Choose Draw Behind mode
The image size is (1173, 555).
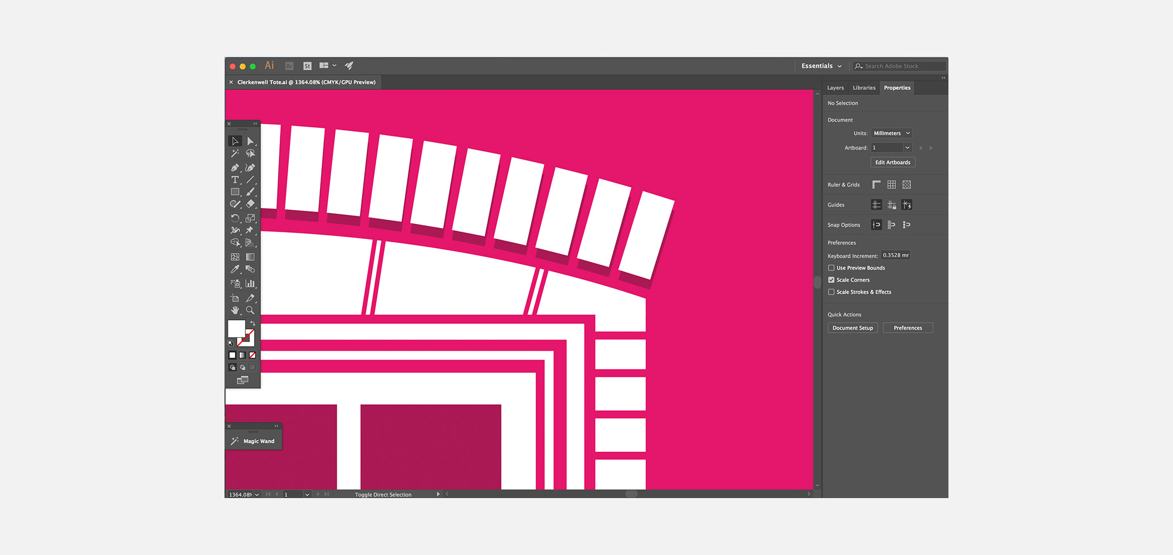[x=242, y=367]
